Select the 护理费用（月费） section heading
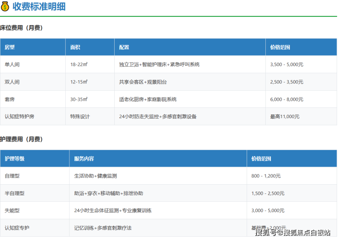Image resolution: width=338 pixels, height=240 pixels. [21, 139]
